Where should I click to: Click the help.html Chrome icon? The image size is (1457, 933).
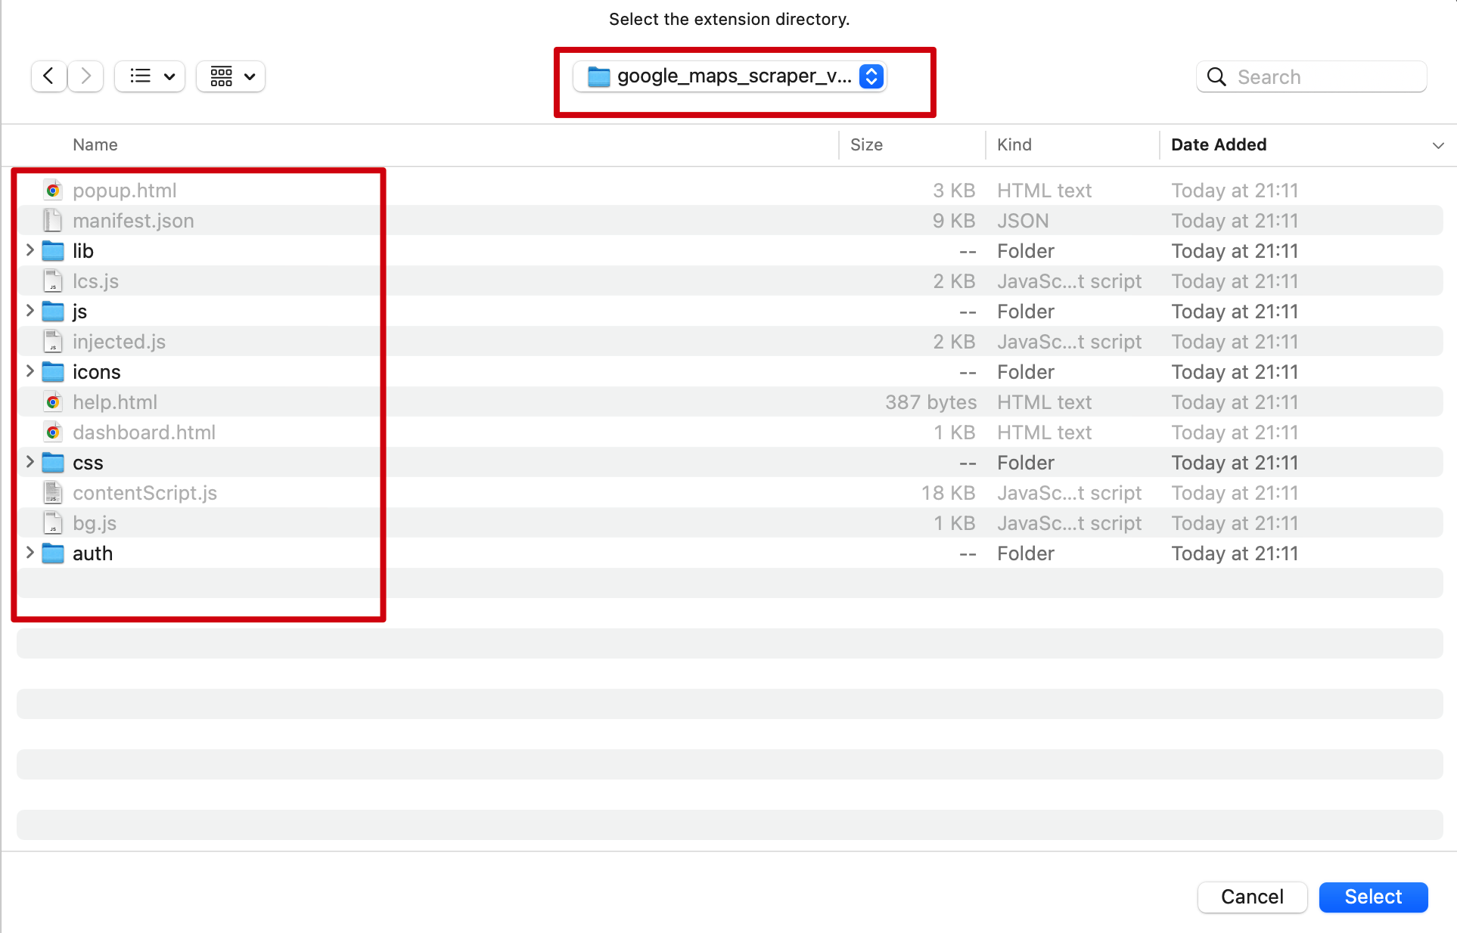point(53,401)
